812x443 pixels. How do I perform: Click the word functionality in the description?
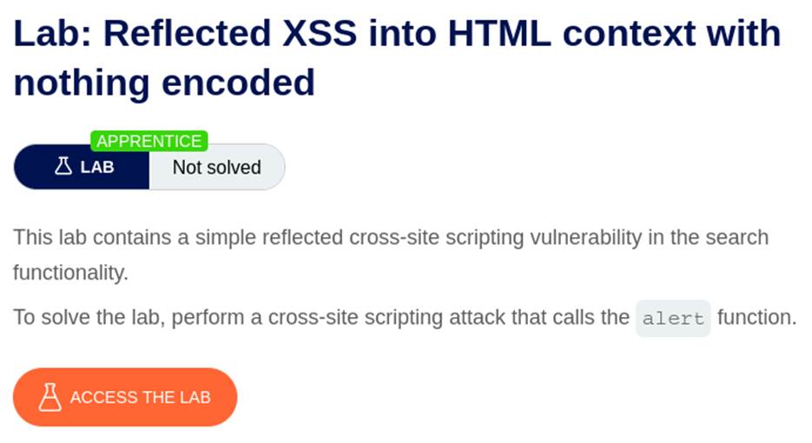[x=69, y=273]
